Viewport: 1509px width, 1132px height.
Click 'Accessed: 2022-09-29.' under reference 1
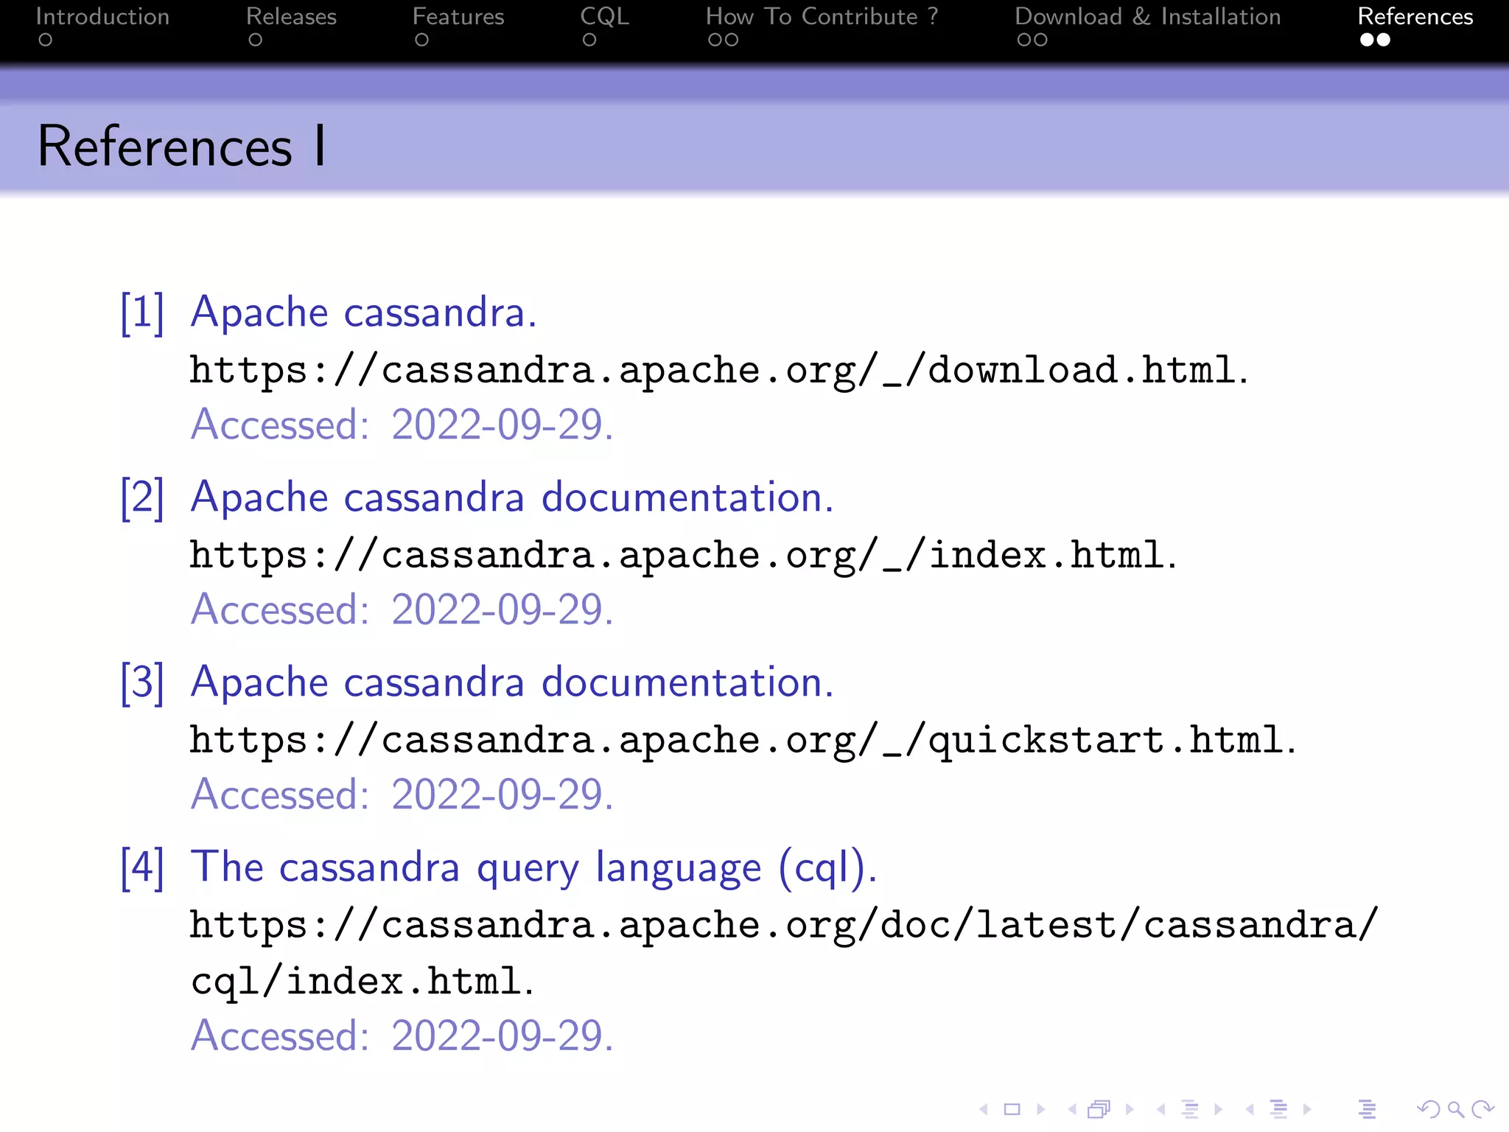coord(402,424)
